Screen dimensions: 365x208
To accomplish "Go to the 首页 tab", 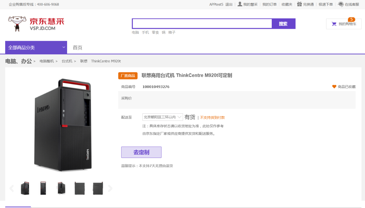I will click(77, 47).
